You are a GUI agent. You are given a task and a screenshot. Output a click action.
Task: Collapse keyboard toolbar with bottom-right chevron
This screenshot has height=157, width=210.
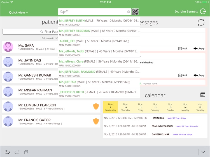(x=203, y=152)
